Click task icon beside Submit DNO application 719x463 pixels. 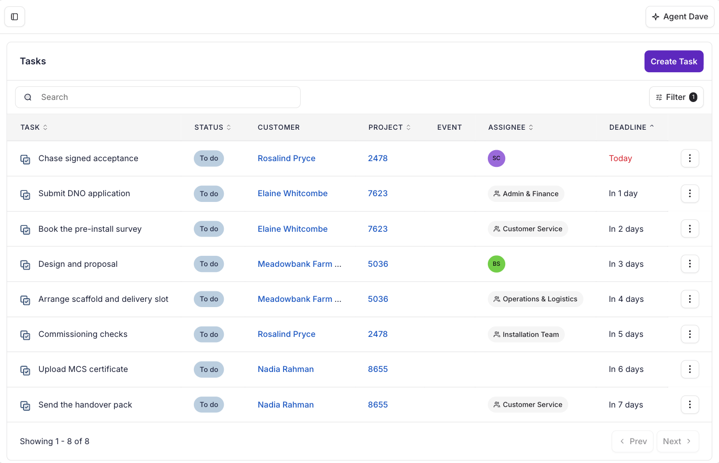[25, 194]
